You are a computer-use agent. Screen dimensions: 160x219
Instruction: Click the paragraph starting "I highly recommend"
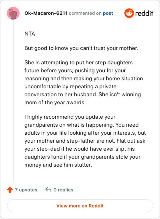click(x=85, y=141)
